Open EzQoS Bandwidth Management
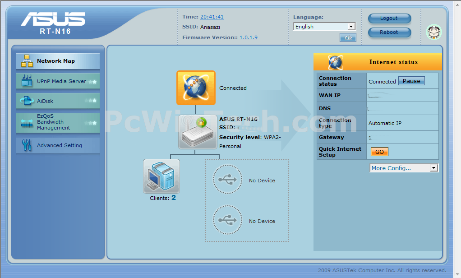461x278 pixels. click(x=58, y=122)
